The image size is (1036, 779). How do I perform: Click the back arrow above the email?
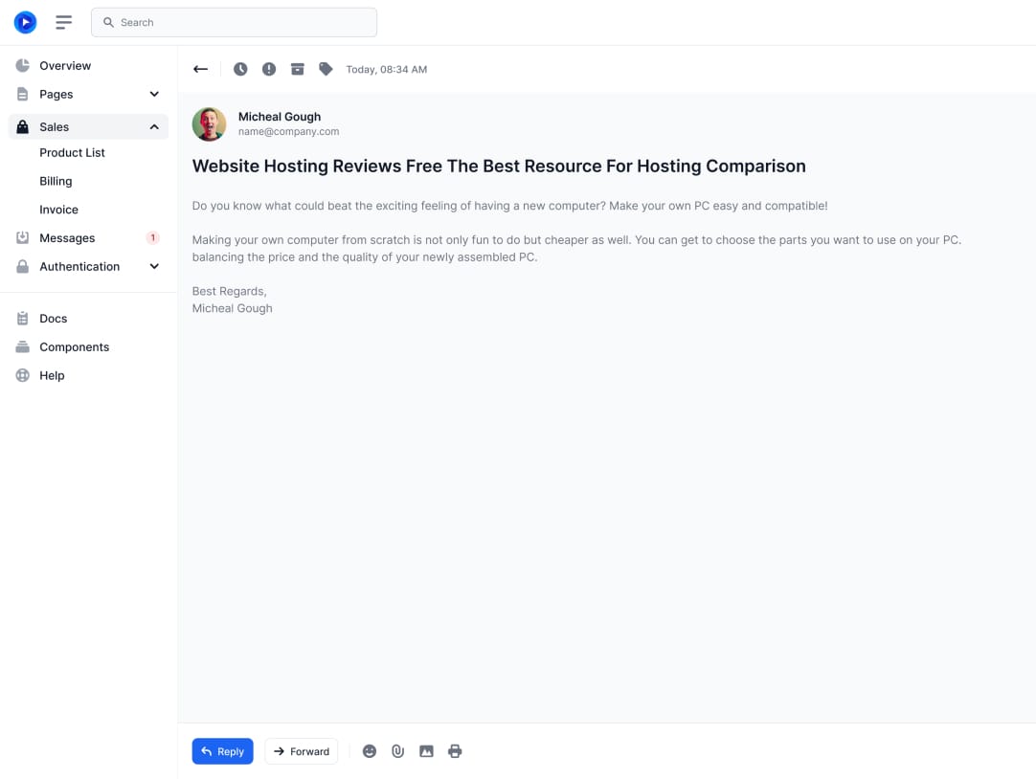tap(200, 69)
